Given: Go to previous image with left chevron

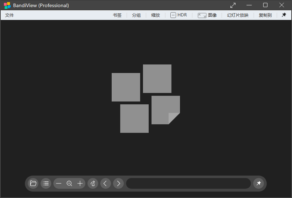Looking at the screenshot, I should point(106,183).
